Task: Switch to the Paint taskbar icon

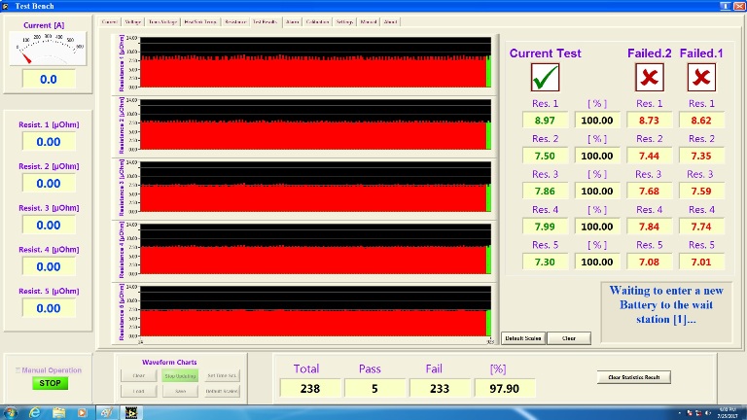Action: pos(107,412)
